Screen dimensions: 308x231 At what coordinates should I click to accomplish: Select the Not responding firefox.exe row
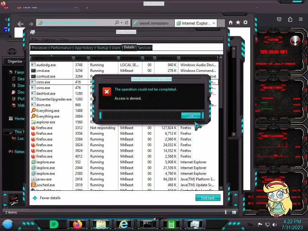point(124,128)
